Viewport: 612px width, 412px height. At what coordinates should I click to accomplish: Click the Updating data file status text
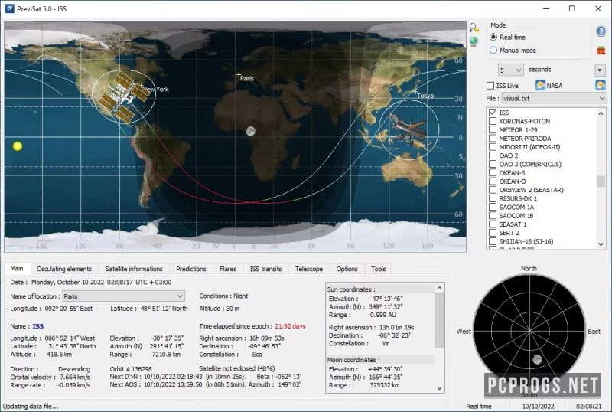(x=31, y=406)
